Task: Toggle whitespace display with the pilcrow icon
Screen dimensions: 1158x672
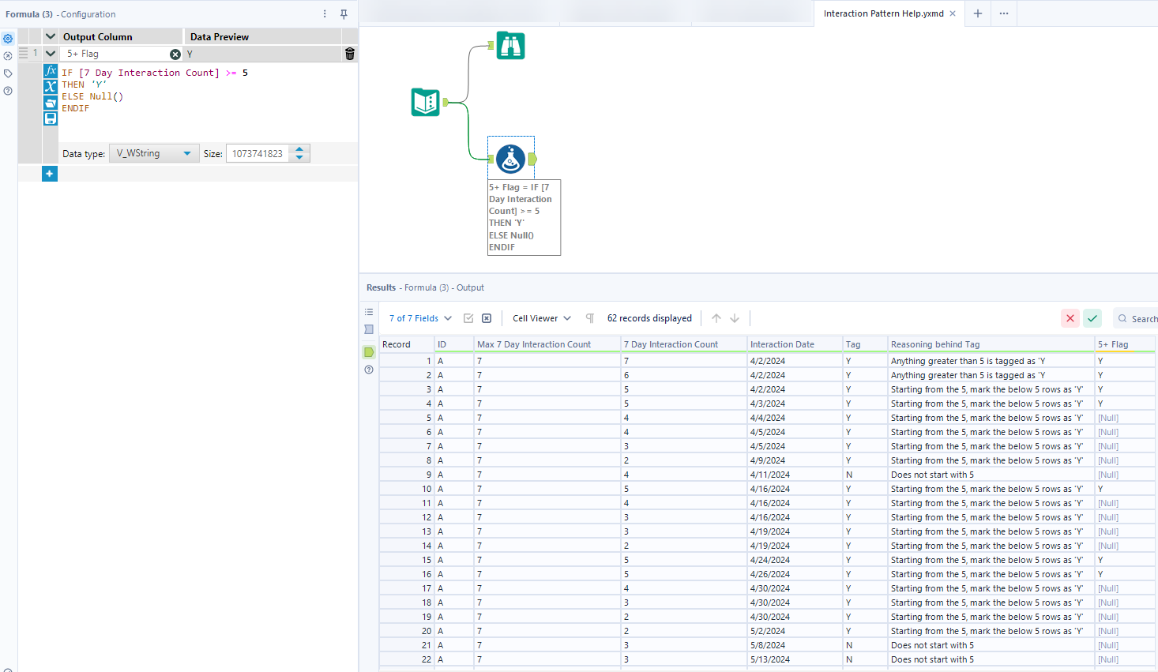Action: pos(589,317)
